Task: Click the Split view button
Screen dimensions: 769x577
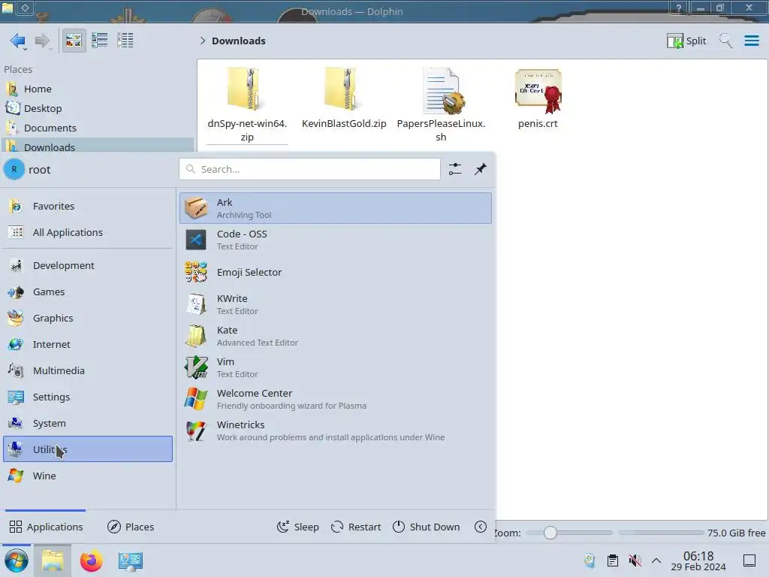Action: pyautogui.click(x=686, y=41)
